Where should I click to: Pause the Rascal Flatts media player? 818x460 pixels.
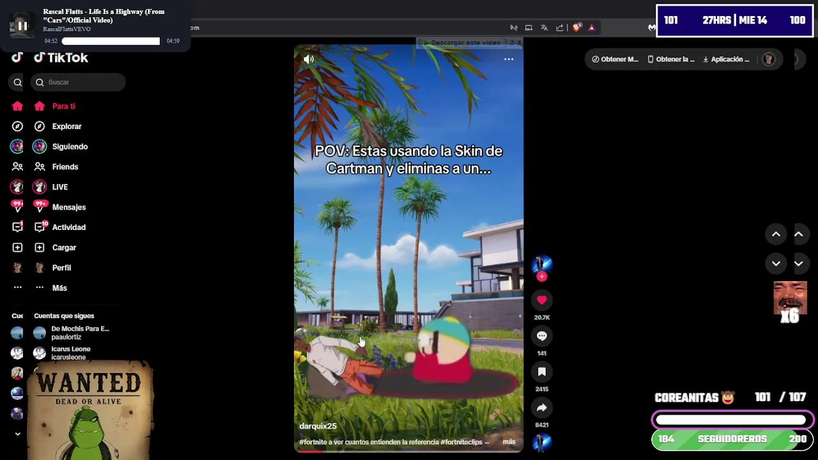pos(22,26)
